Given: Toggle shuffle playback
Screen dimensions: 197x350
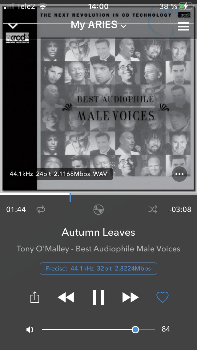Looking at the screenshot, I should pyautogui.click(x=153, y=210).
